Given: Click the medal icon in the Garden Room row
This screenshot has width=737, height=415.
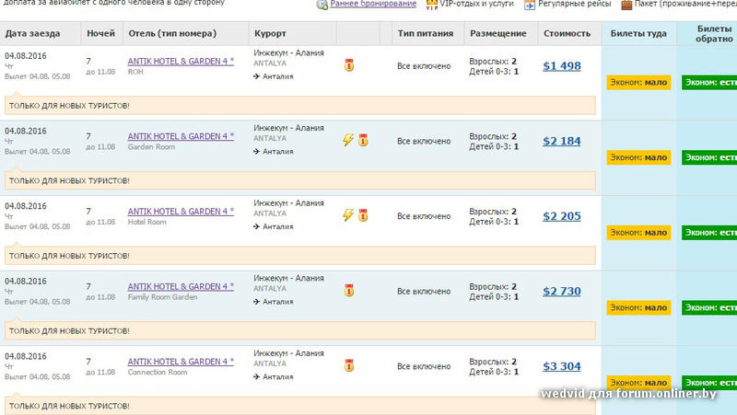Looking at the screenshot, I should coord(363,140).
